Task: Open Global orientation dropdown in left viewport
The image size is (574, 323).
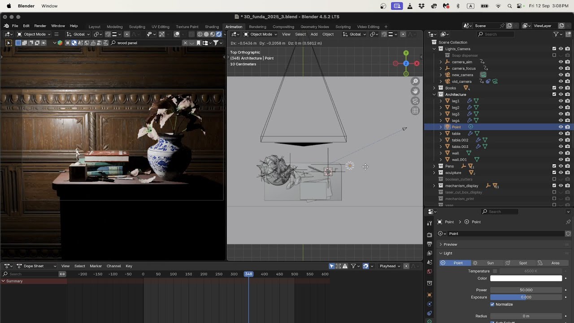Action: (78, 34)
